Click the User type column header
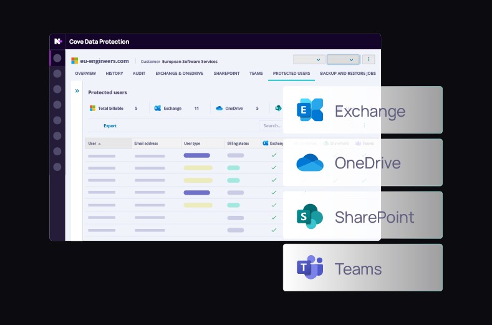 click(x=203, y=143)
